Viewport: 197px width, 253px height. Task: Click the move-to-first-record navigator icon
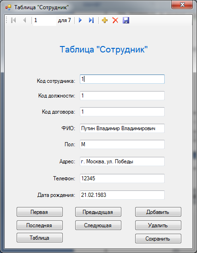click(13, 20)
